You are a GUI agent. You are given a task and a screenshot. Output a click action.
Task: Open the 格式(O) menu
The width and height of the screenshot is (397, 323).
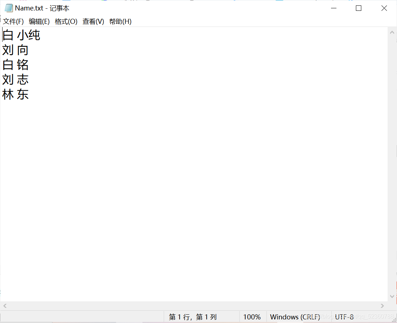click(66, 22)
